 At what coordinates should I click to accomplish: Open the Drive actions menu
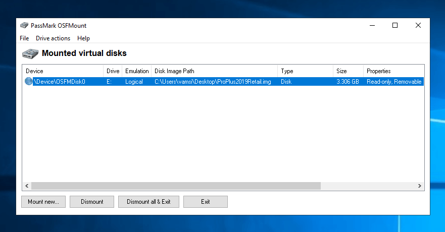53,38
